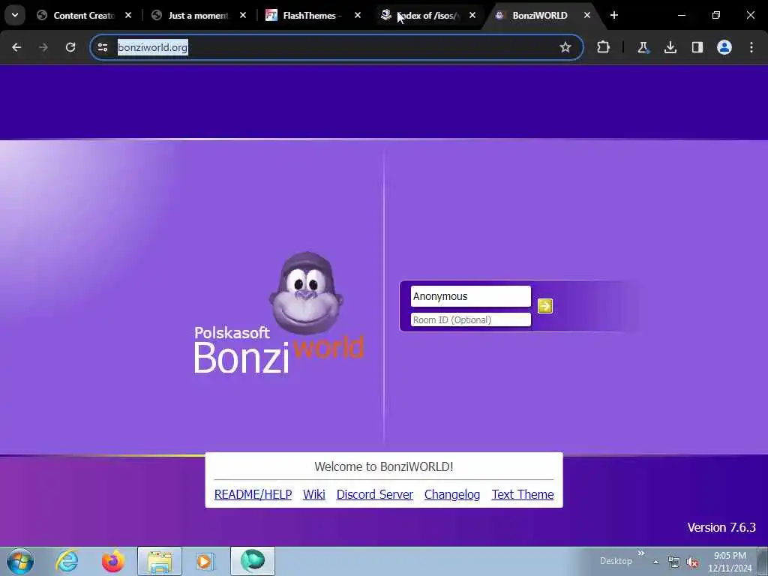Viewport: 768px width, 576px height.
Task: Open the Wiki link
Action: (314, 495)
